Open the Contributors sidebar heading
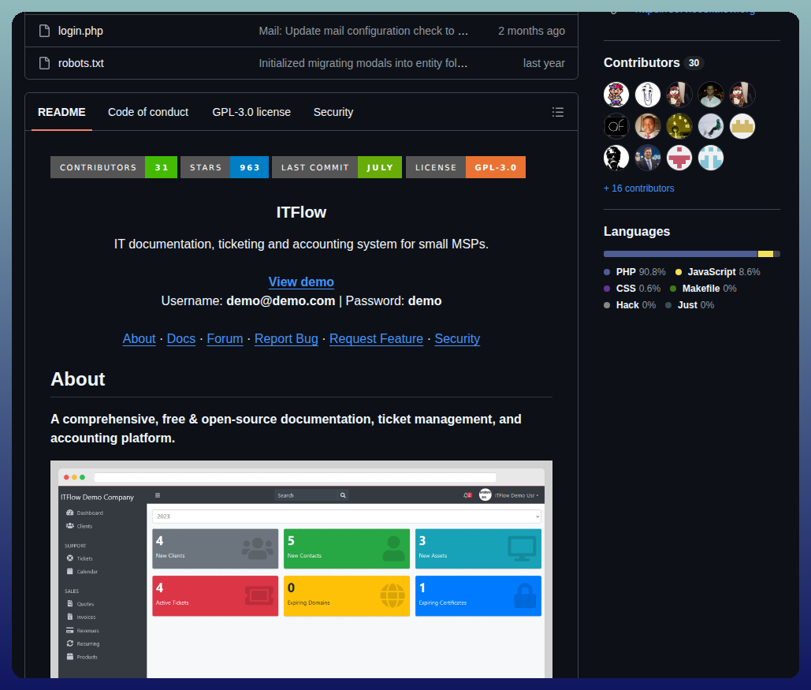This screenshot has width=811, height=690. pyautogui.click(x=642, y=62)
